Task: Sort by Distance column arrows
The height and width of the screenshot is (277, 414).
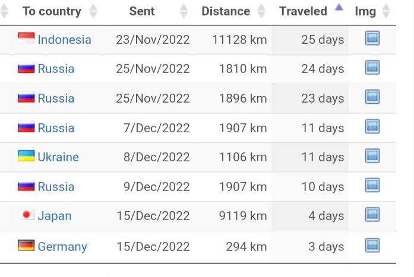Action: click(x=261, y=11)
